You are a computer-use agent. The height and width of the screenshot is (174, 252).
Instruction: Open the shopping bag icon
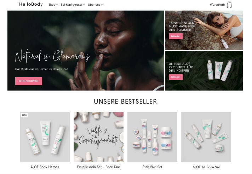229,5
